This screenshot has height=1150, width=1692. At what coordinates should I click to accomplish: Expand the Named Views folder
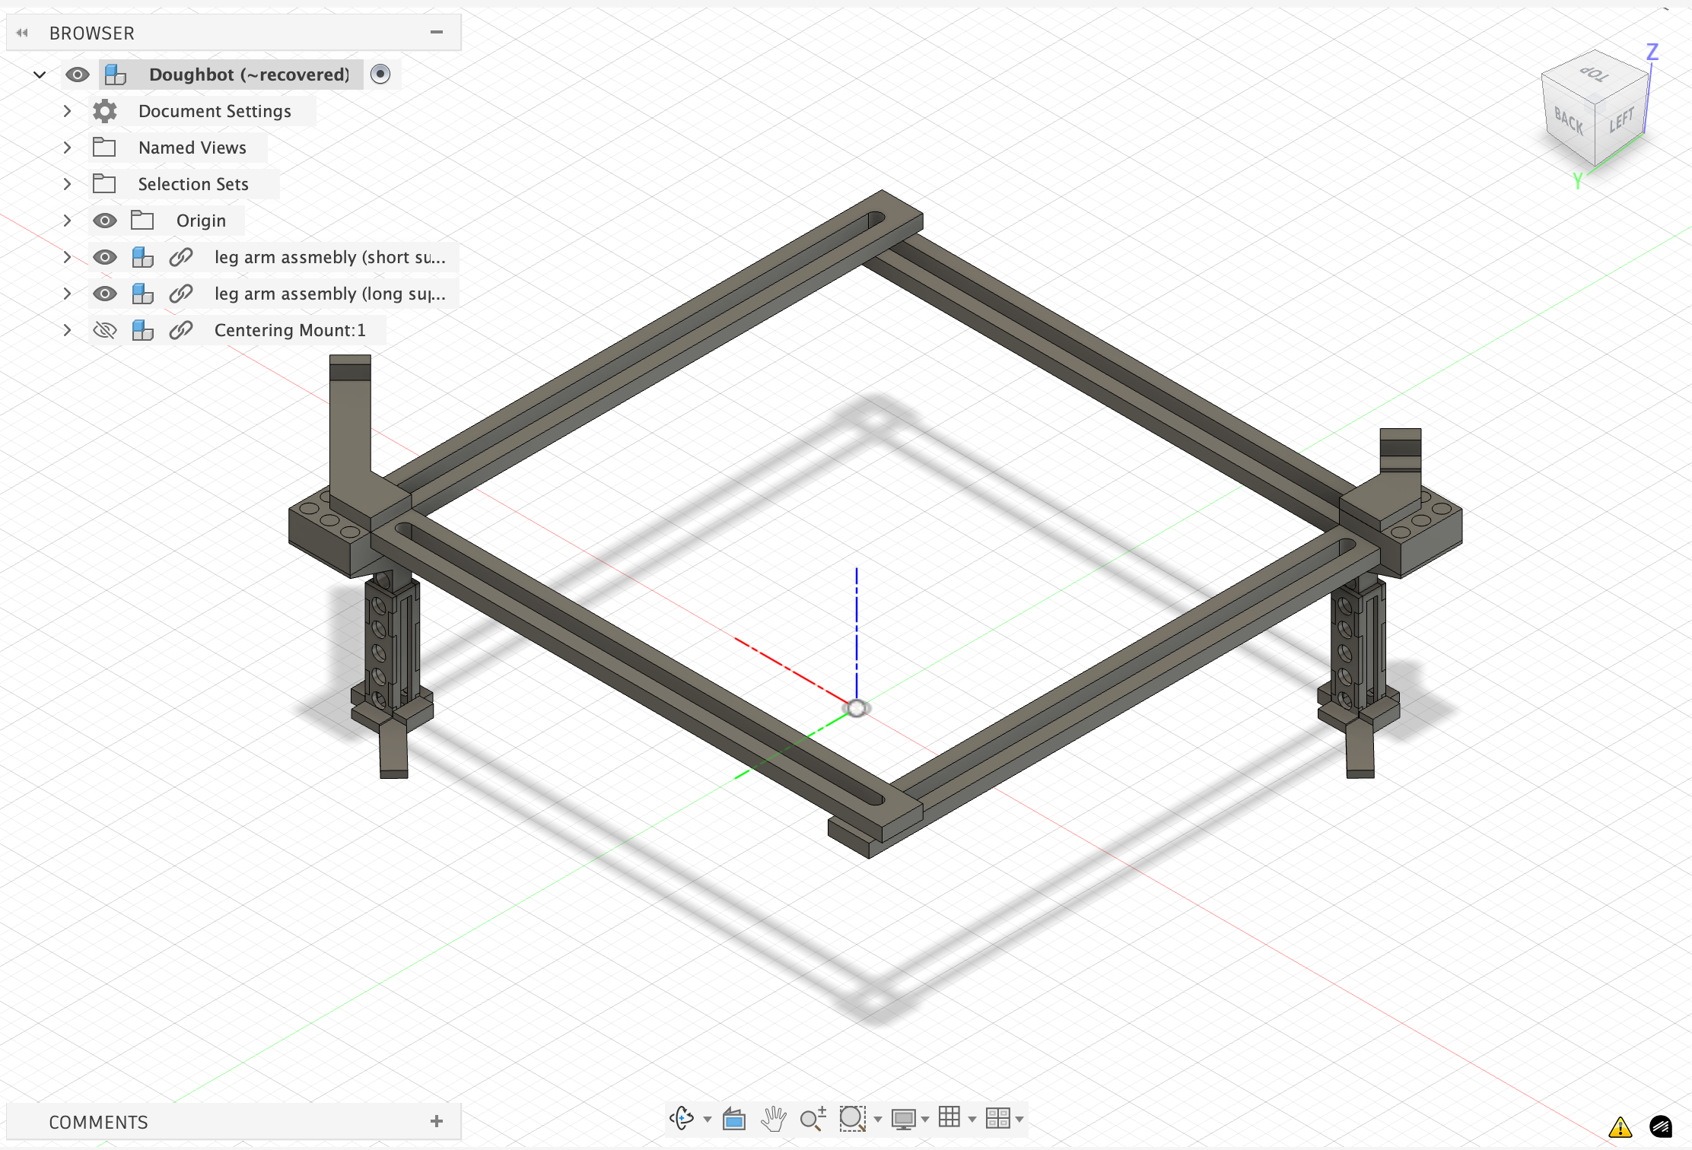[67, 148]
